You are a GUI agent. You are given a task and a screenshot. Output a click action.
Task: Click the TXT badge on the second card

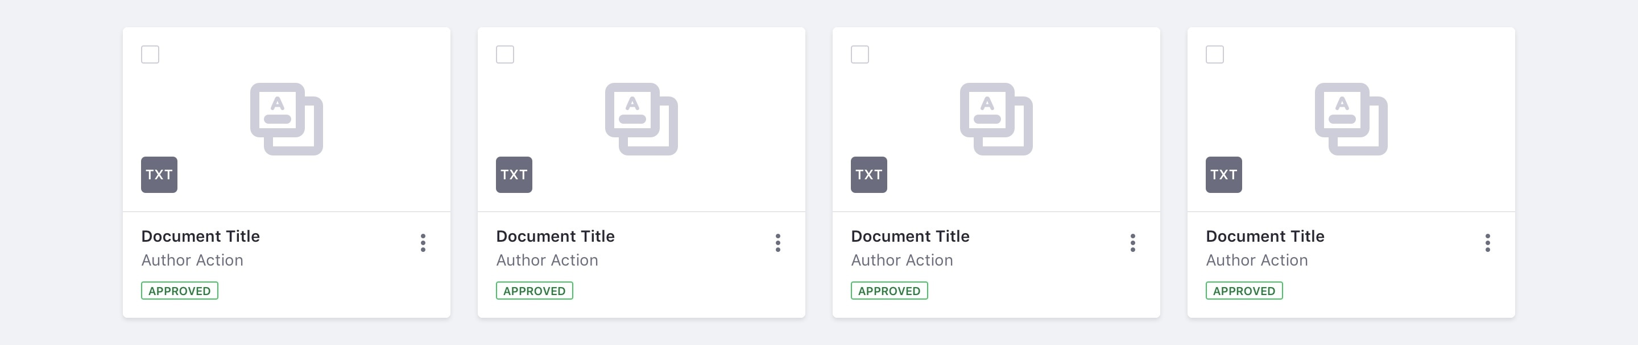(514, 174)
